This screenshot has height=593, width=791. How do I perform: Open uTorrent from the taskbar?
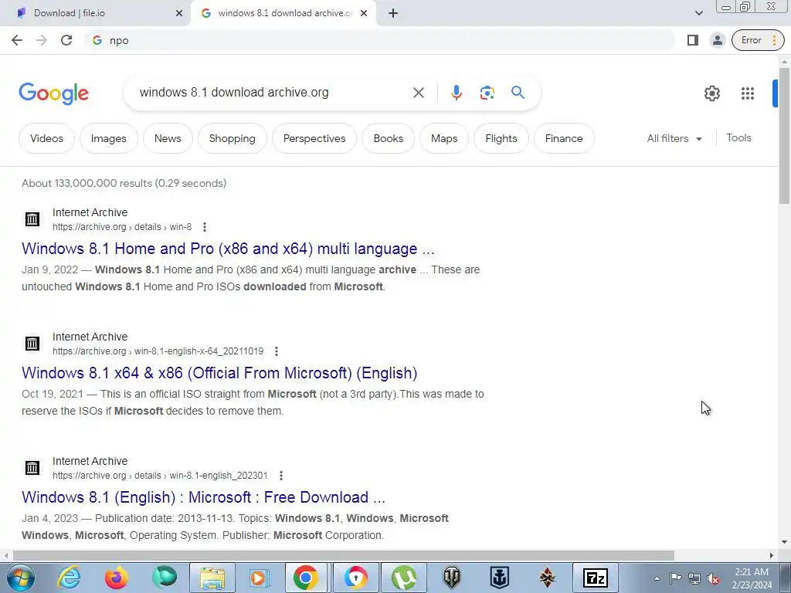[x=403, y=578]
